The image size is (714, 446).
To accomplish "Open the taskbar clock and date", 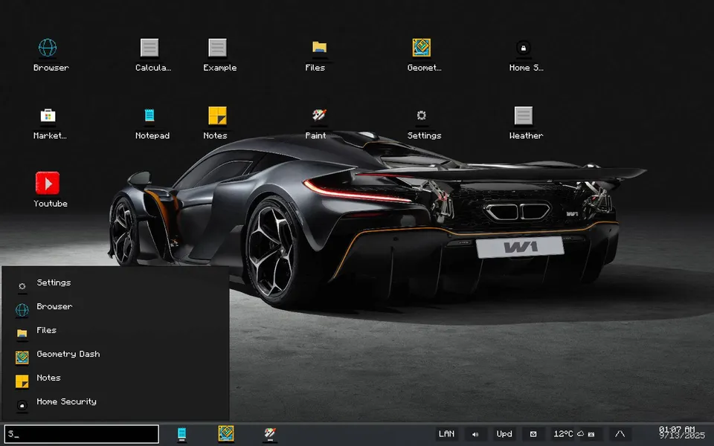I will pyautogui.click(x=682, y=433).
